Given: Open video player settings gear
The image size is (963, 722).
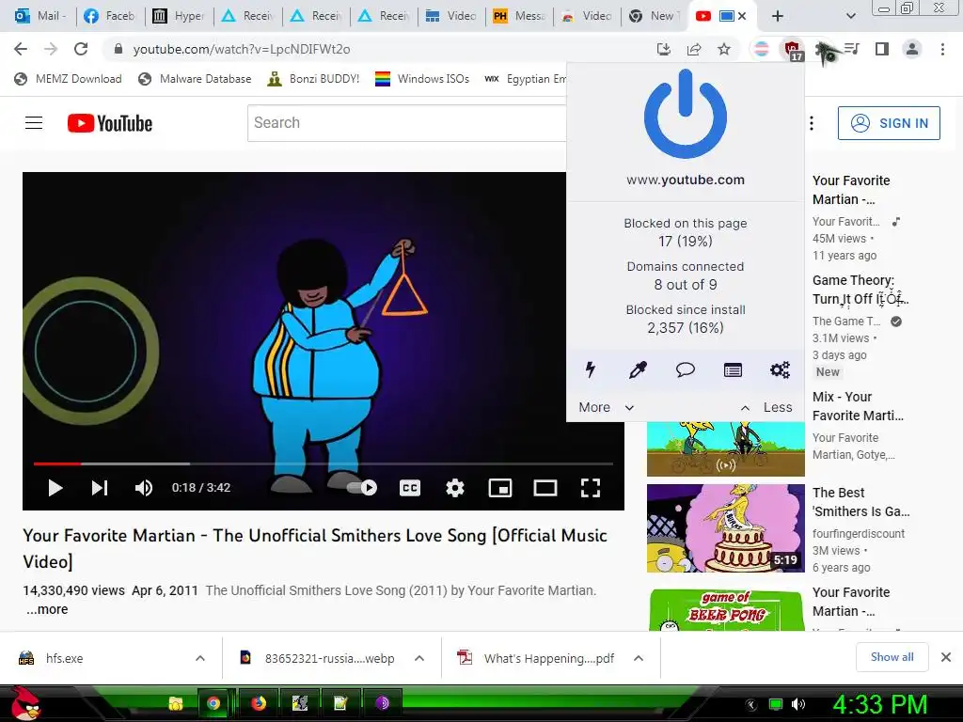Looking at the screenshot, I should coord(455,488).
